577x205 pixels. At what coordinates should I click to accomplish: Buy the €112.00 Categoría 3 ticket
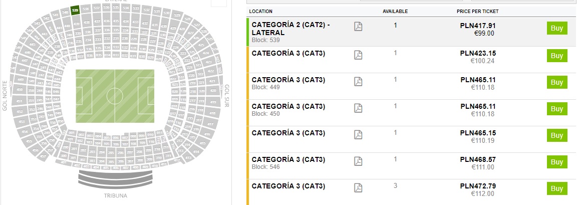point(557,188)
